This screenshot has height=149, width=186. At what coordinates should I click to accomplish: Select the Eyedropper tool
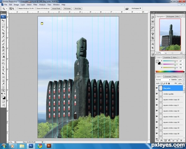click(3, 84)
